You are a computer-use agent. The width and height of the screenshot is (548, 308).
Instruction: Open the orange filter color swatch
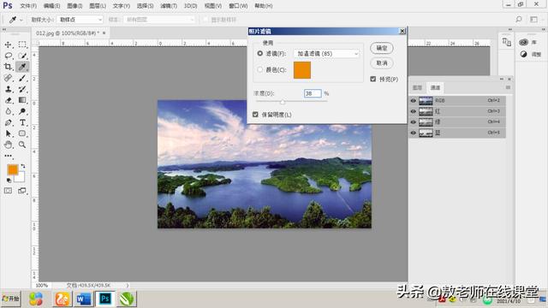(302, 70)
